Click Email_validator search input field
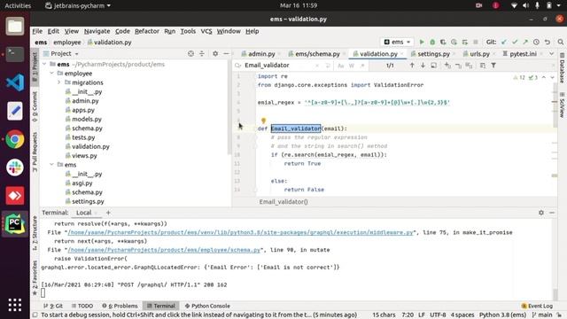Viewport: 567px width, 319px height. click(278, 66)
